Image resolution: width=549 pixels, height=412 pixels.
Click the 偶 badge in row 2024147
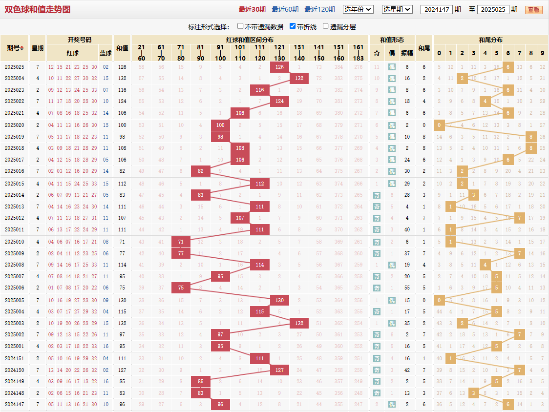[x=392, y=405]
